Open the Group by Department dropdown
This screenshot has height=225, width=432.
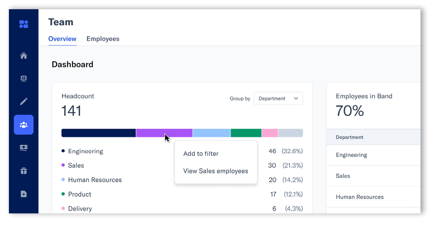click(x=278, y=98)
